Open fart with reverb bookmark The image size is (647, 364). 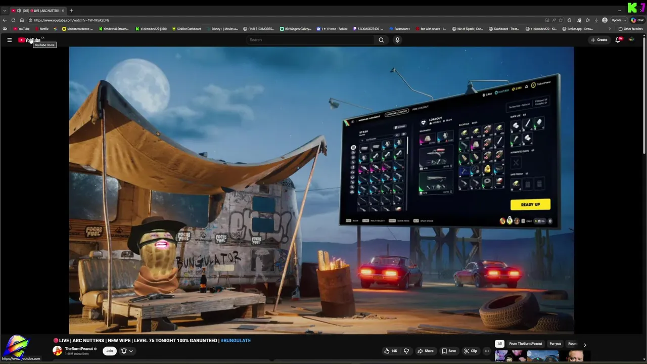point(430,29)
